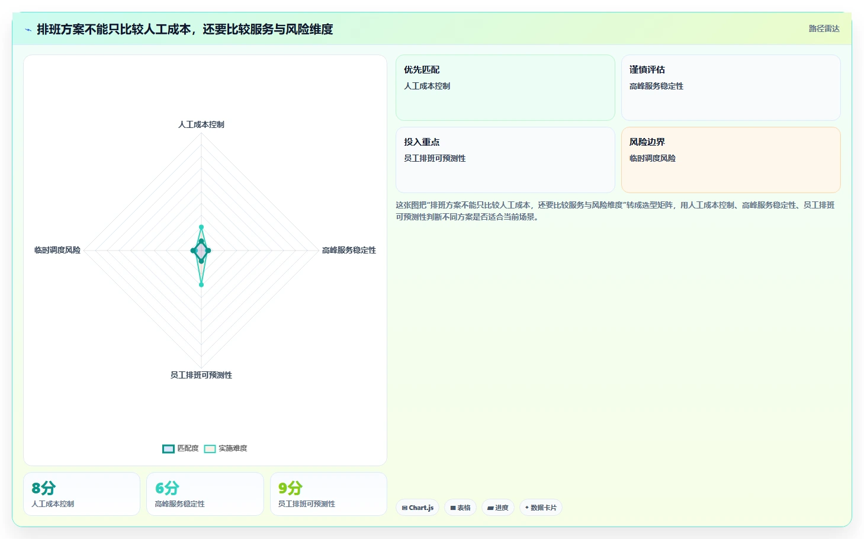The height and width of the screenshot is (539, 864).
Task: Click the 临时调度风险 radar axis label
Action: click(57, 250)
